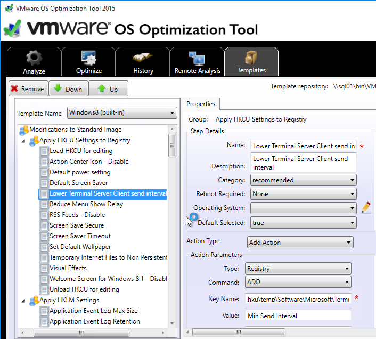Click the Properties panel horizontal scrollbar thumb
Screen dimensions: 376x339
(239, 332)
